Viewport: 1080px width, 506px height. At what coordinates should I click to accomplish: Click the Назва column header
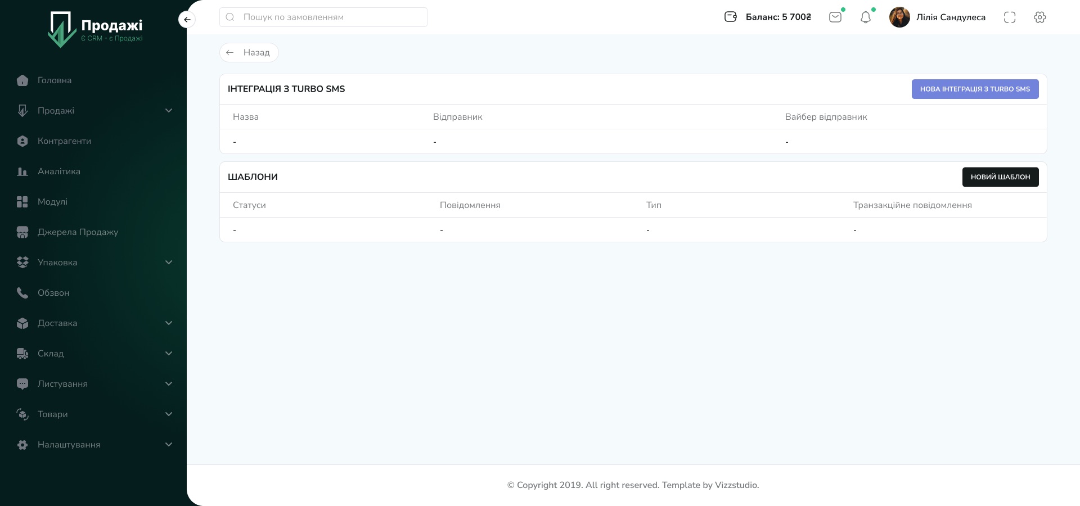[x=246, y=117]
